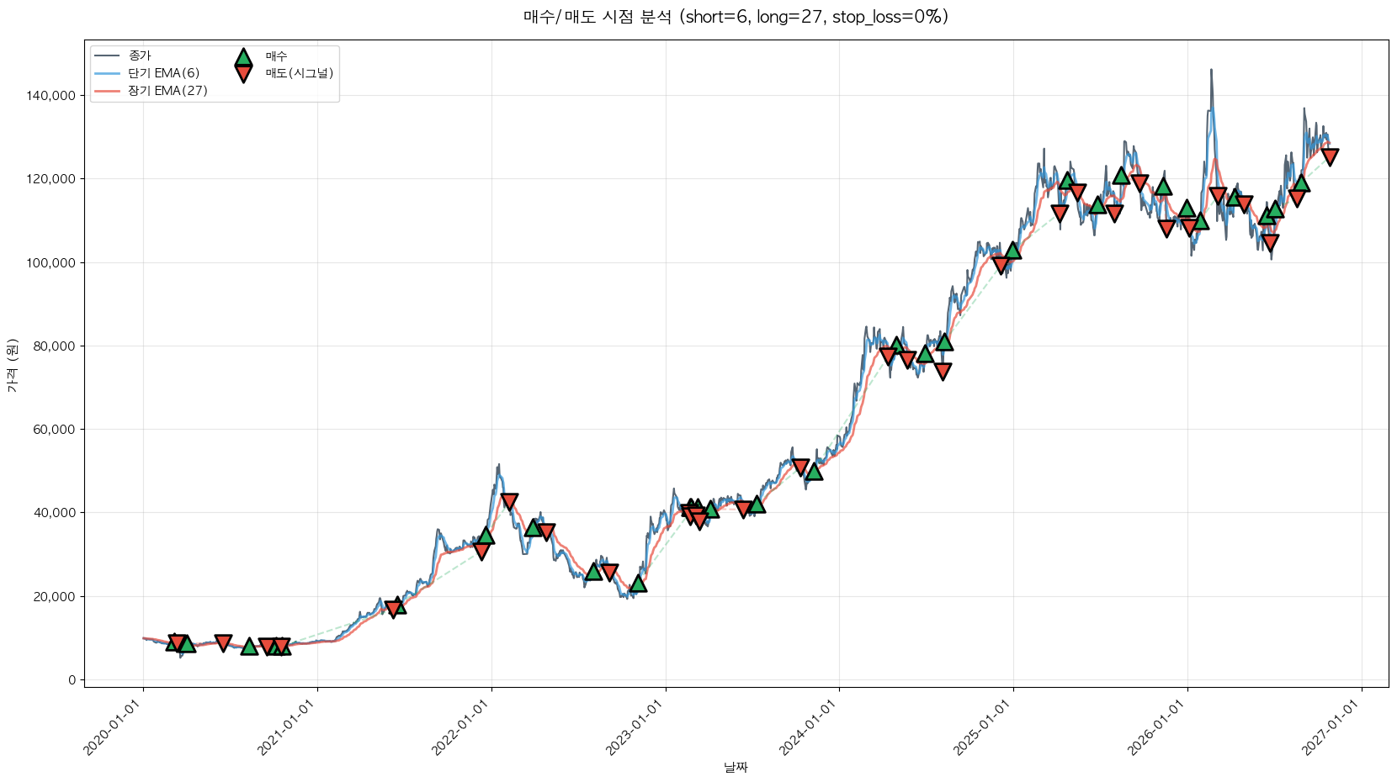Click the 2020-01-01 date tick label
Image resolution: width=1397 pixels, height=782 pixels.
114,727
